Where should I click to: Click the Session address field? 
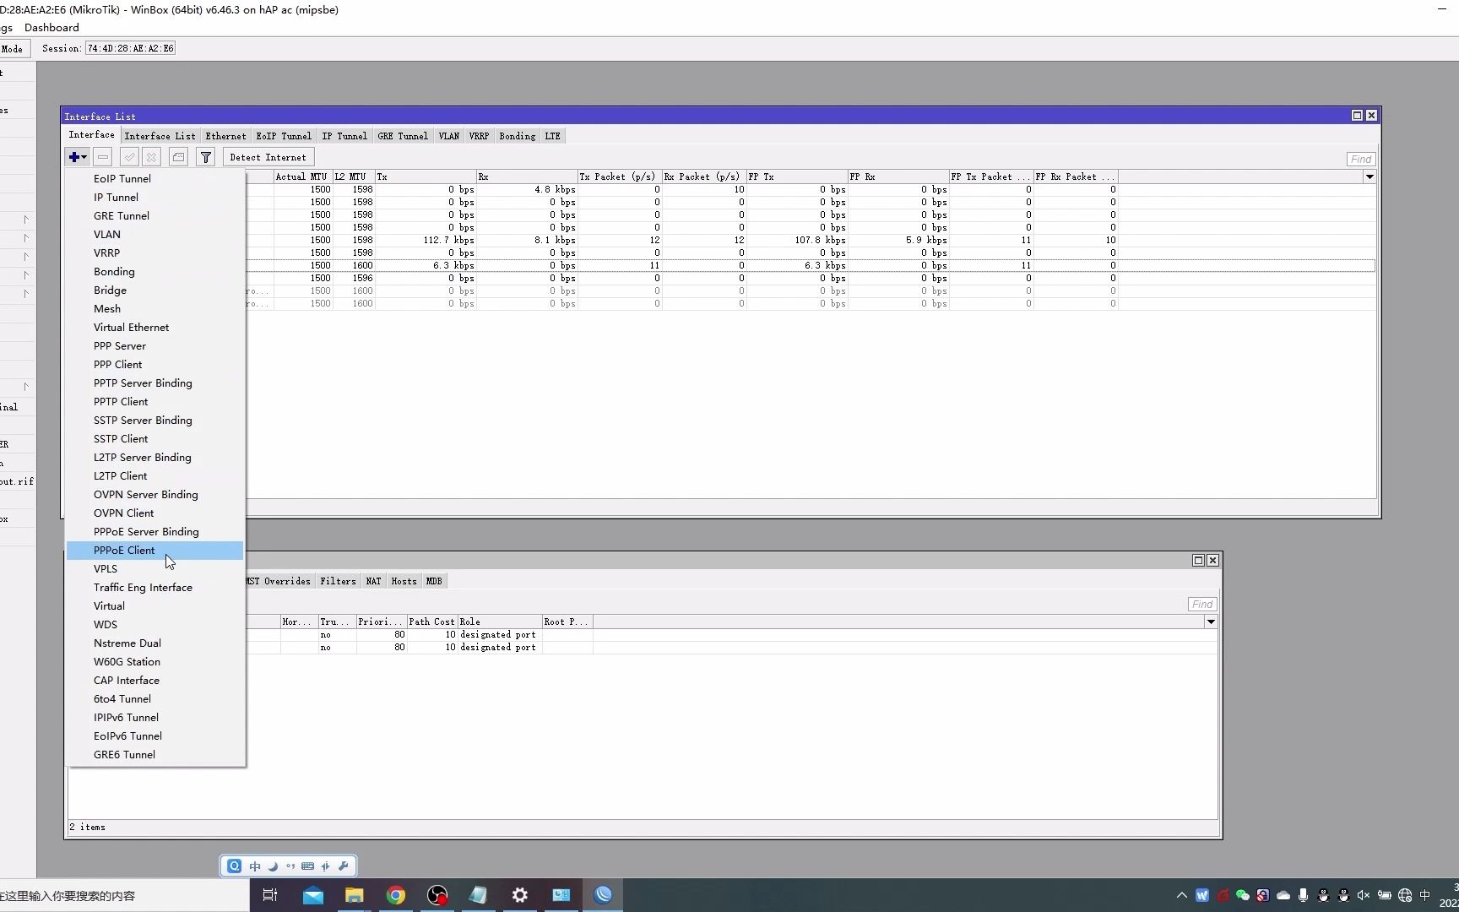(x=131, y=48)
